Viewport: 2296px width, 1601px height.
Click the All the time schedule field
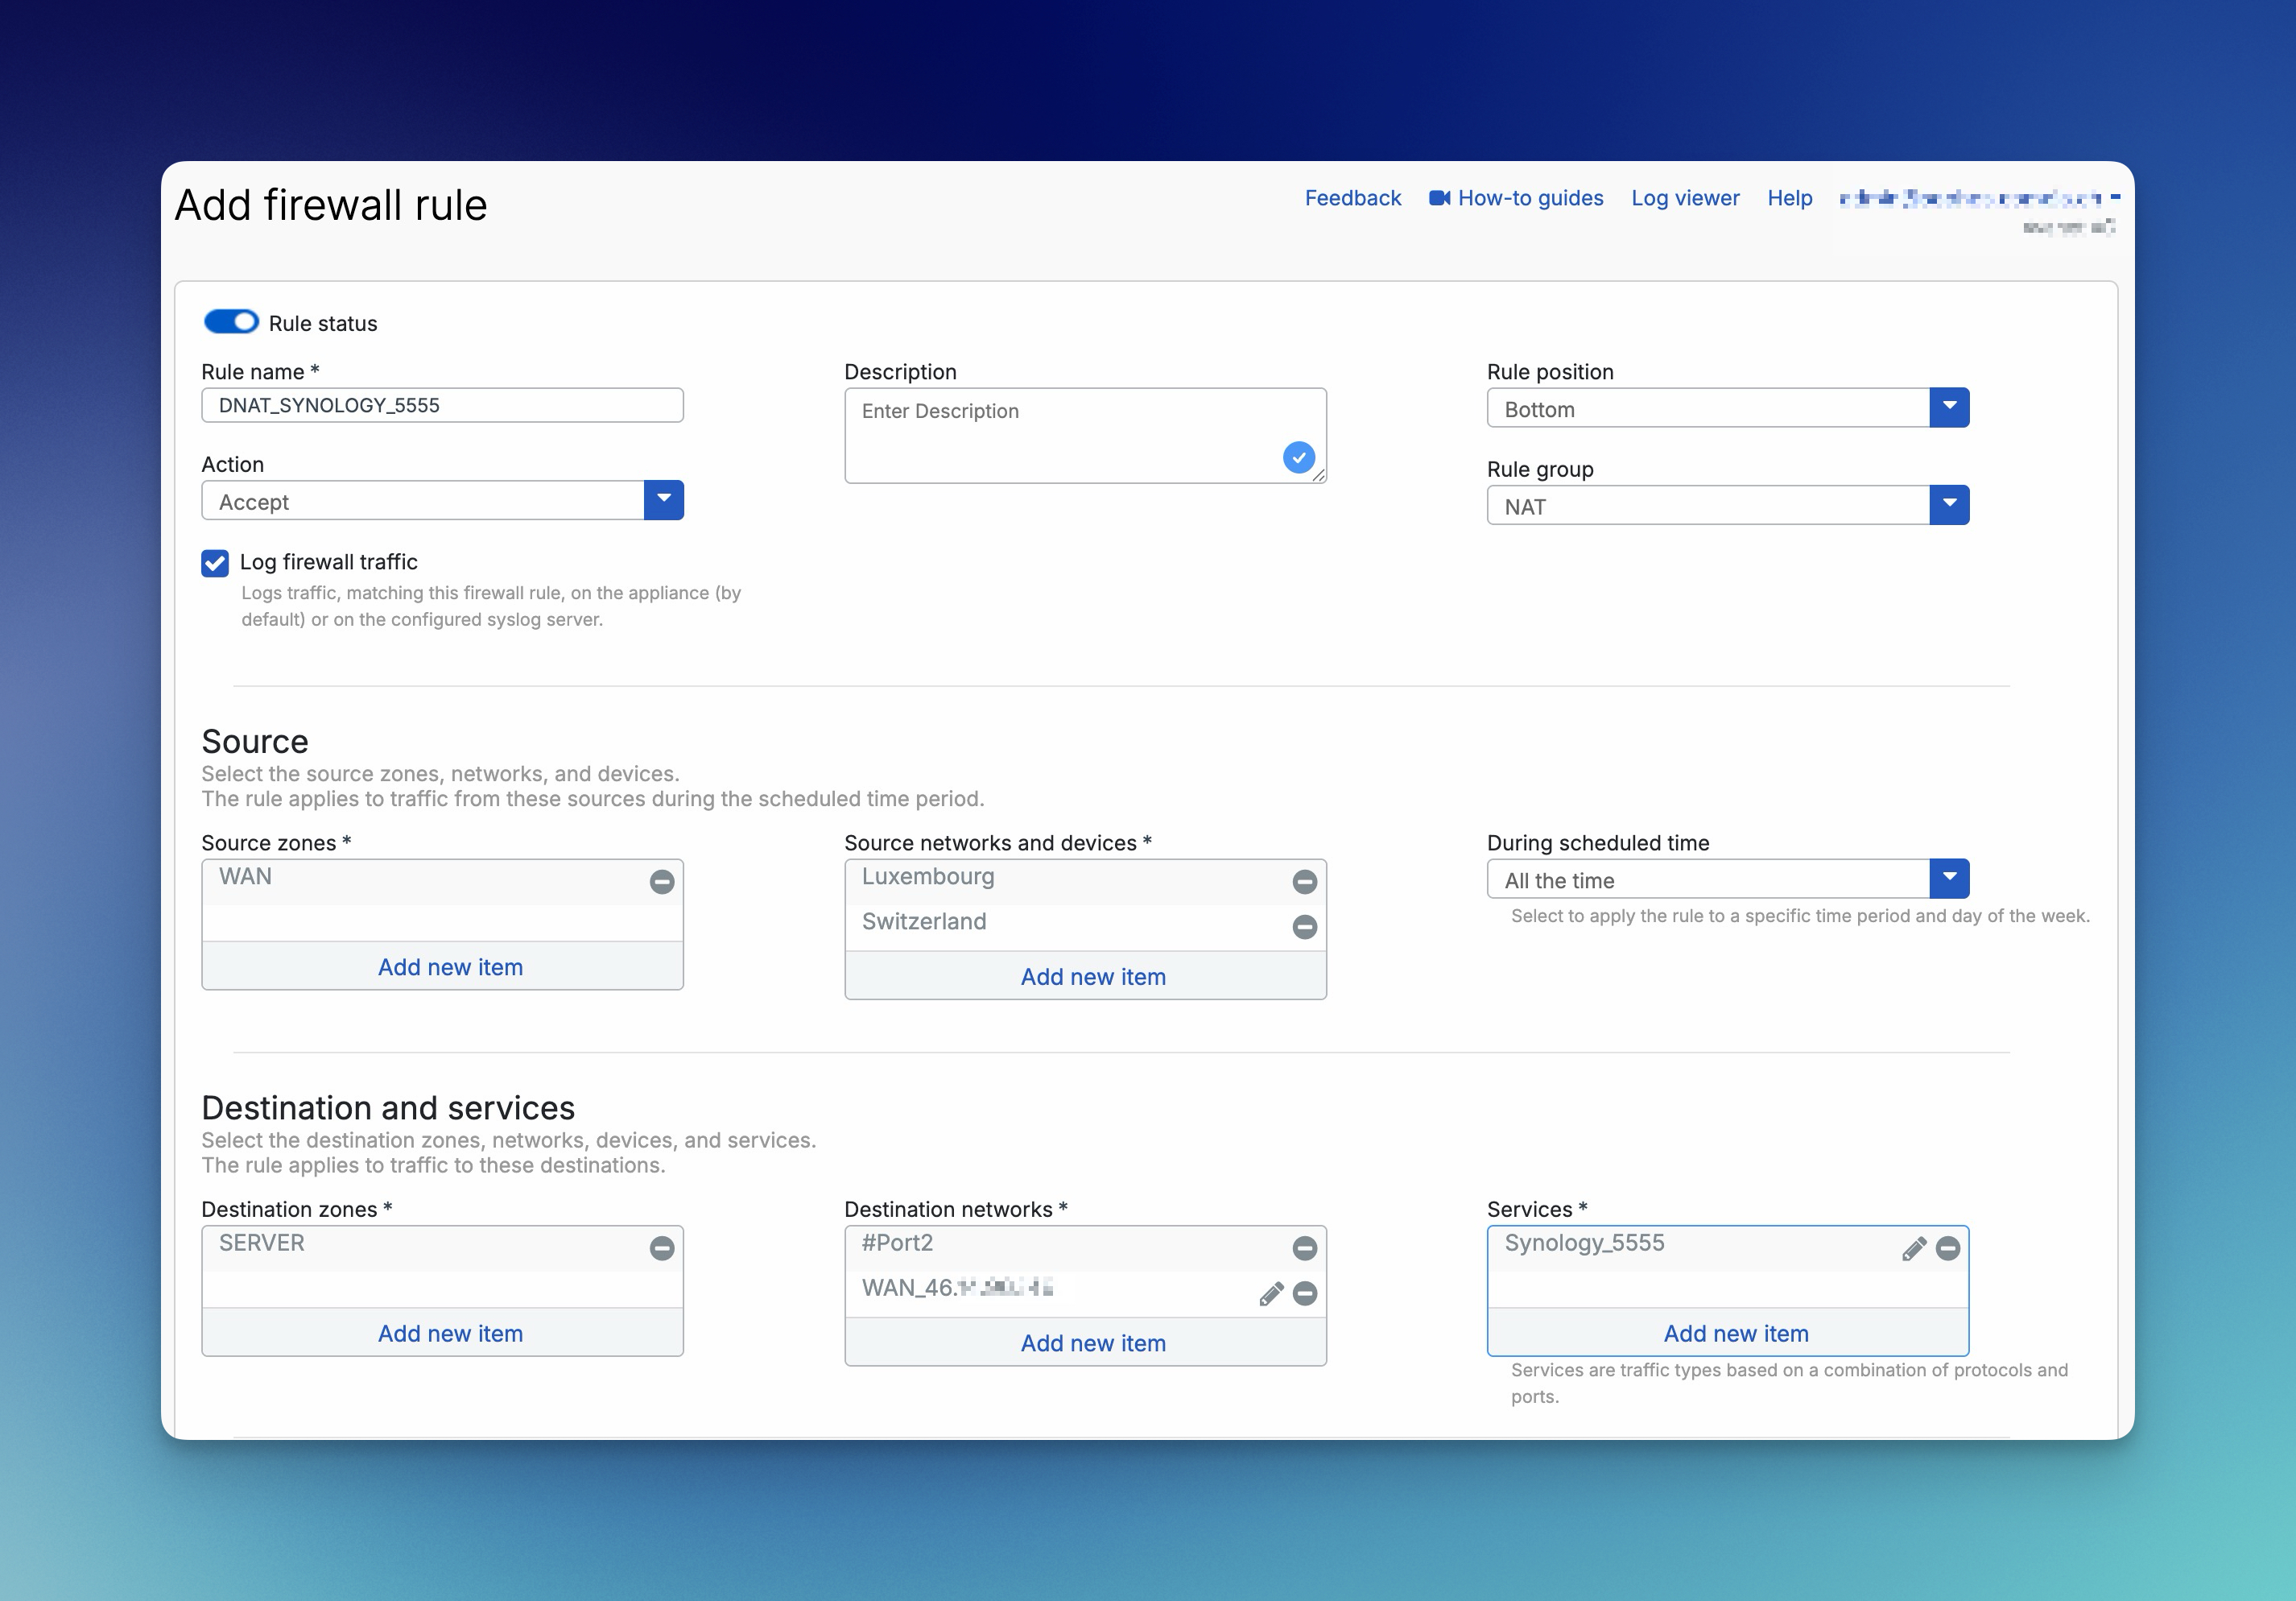pyautogui.click(x=1708, y=879)
